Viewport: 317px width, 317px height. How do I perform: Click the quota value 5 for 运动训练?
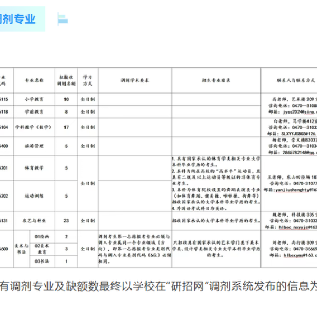click(x=66, y=196)
